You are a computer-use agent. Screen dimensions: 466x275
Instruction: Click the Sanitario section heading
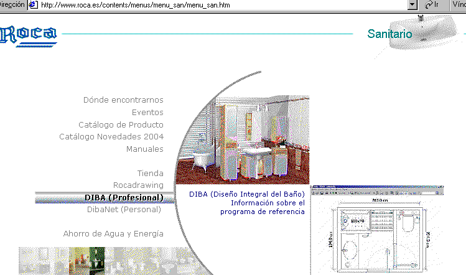pos(389,34)
